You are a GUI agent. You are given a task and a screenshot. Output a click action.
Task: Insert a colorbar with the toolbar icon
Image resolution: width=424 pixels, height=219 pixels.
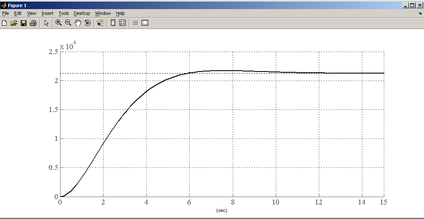pos(113,23)
